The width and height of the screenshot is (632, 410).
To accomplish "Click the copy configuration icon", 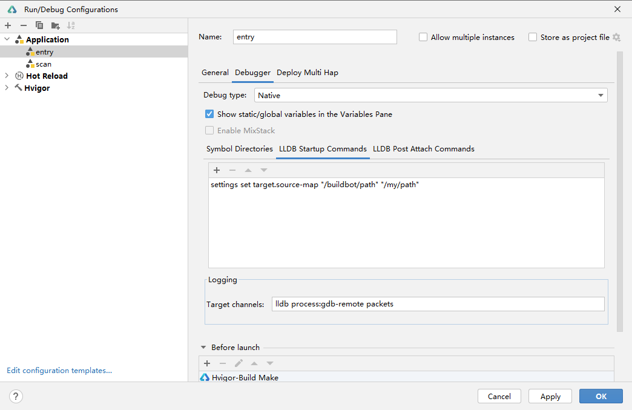I will click(39, 25).
